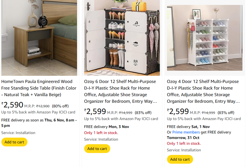This screenshot has height=167, width=246.
Task: Open the Ozoy 6 Door 12 Shelf title link
Action: tap(120, 91)
